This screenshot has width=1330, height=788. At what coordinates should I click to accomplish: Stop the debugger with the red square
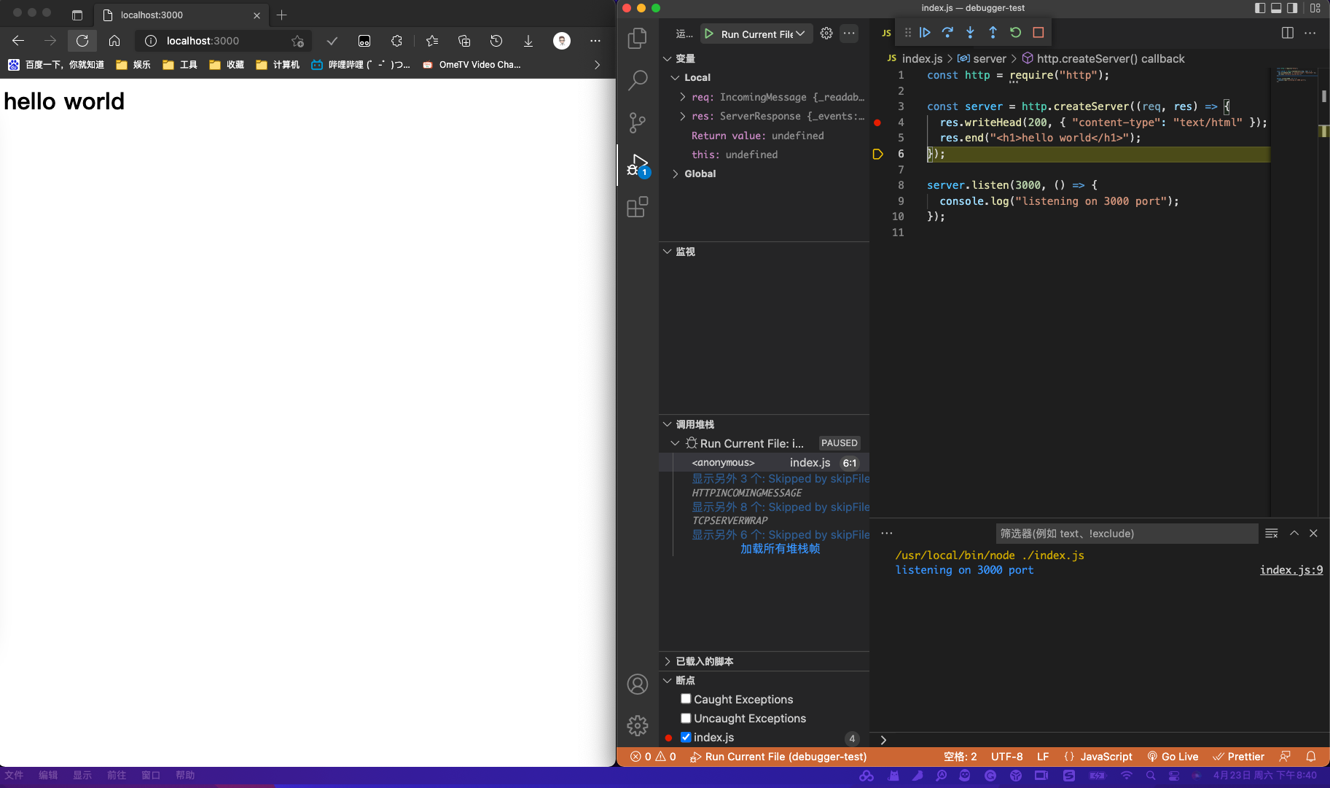tap(1038, 33)
